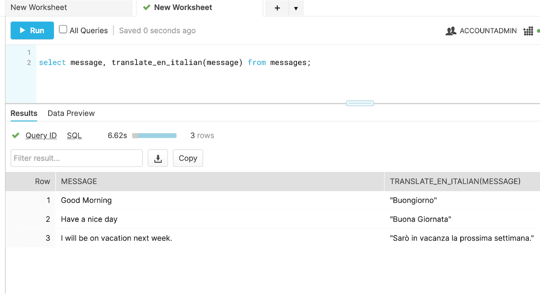This screenshot has height=294, width=540.
Task: Click the green checkmark on worksheet tab
Action: pyautogui.click(x=146, y=7)
